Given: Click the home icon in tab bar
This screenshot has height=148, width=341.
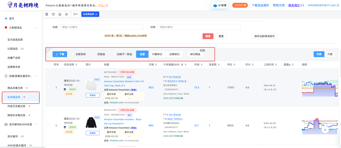Looking at the screenshot, I should 60,14.
